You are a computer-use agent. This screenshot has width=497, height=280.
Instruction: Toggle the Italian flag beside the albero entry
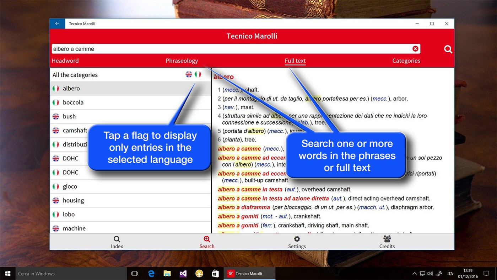tap(56, 88)
